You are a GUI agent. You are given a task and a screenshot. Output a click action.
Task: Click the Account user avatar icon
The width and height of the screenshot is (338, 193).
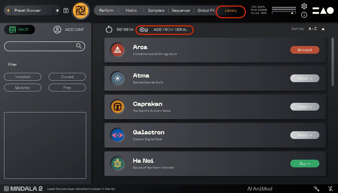[x=57, y=29]
